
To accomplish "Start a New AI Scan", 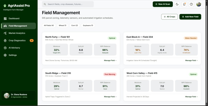I will (x=163, y=4).
